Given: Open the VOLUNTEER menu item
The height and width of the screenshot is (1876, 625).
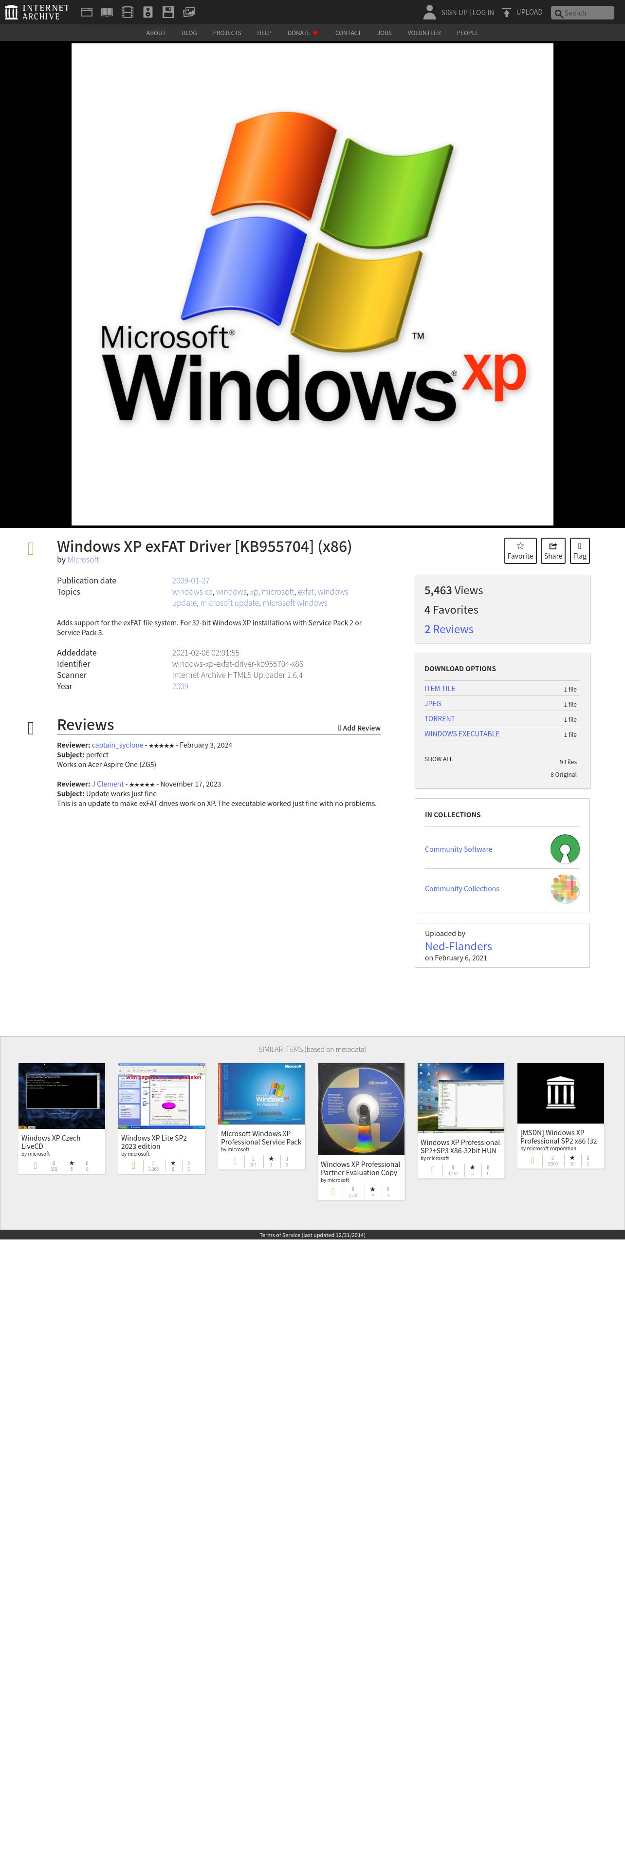Looking at the screenshot, I should 424,33.
